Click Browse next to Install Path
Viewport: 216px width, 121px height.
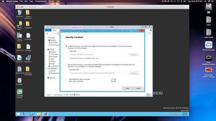click(134, 54)
